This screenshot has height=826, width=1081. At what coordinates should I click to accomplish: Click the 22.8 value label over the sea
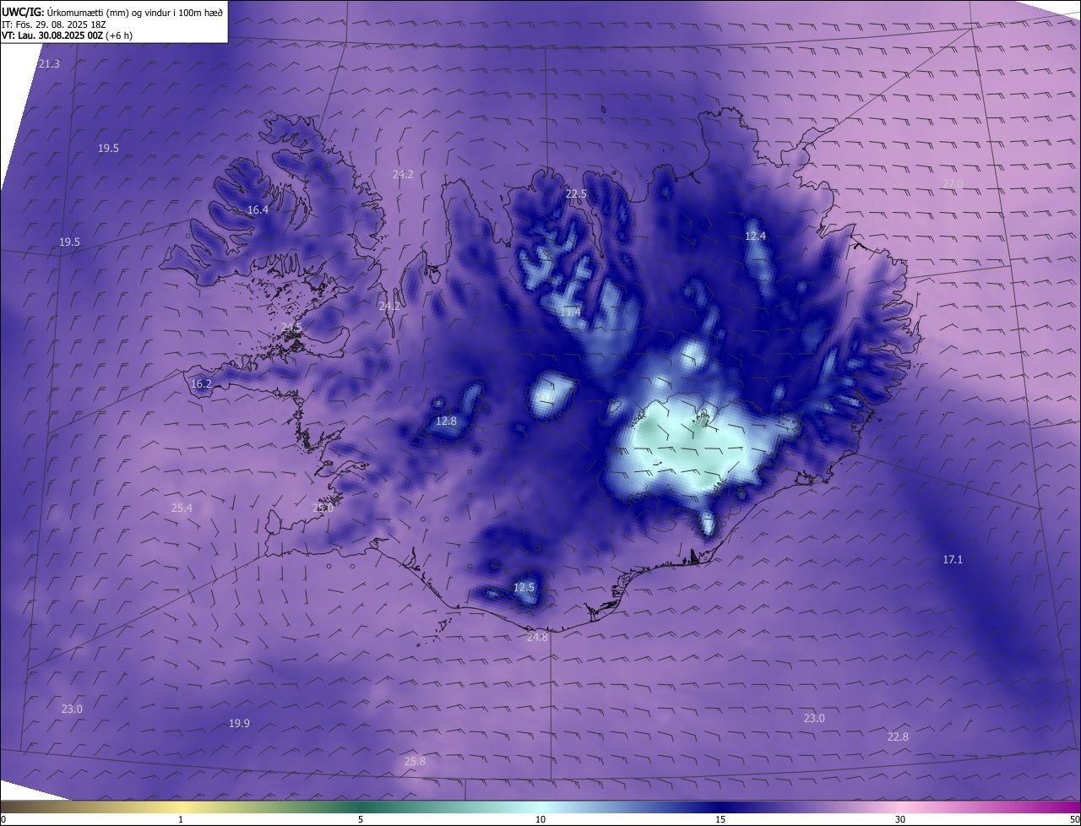point(898,737)
